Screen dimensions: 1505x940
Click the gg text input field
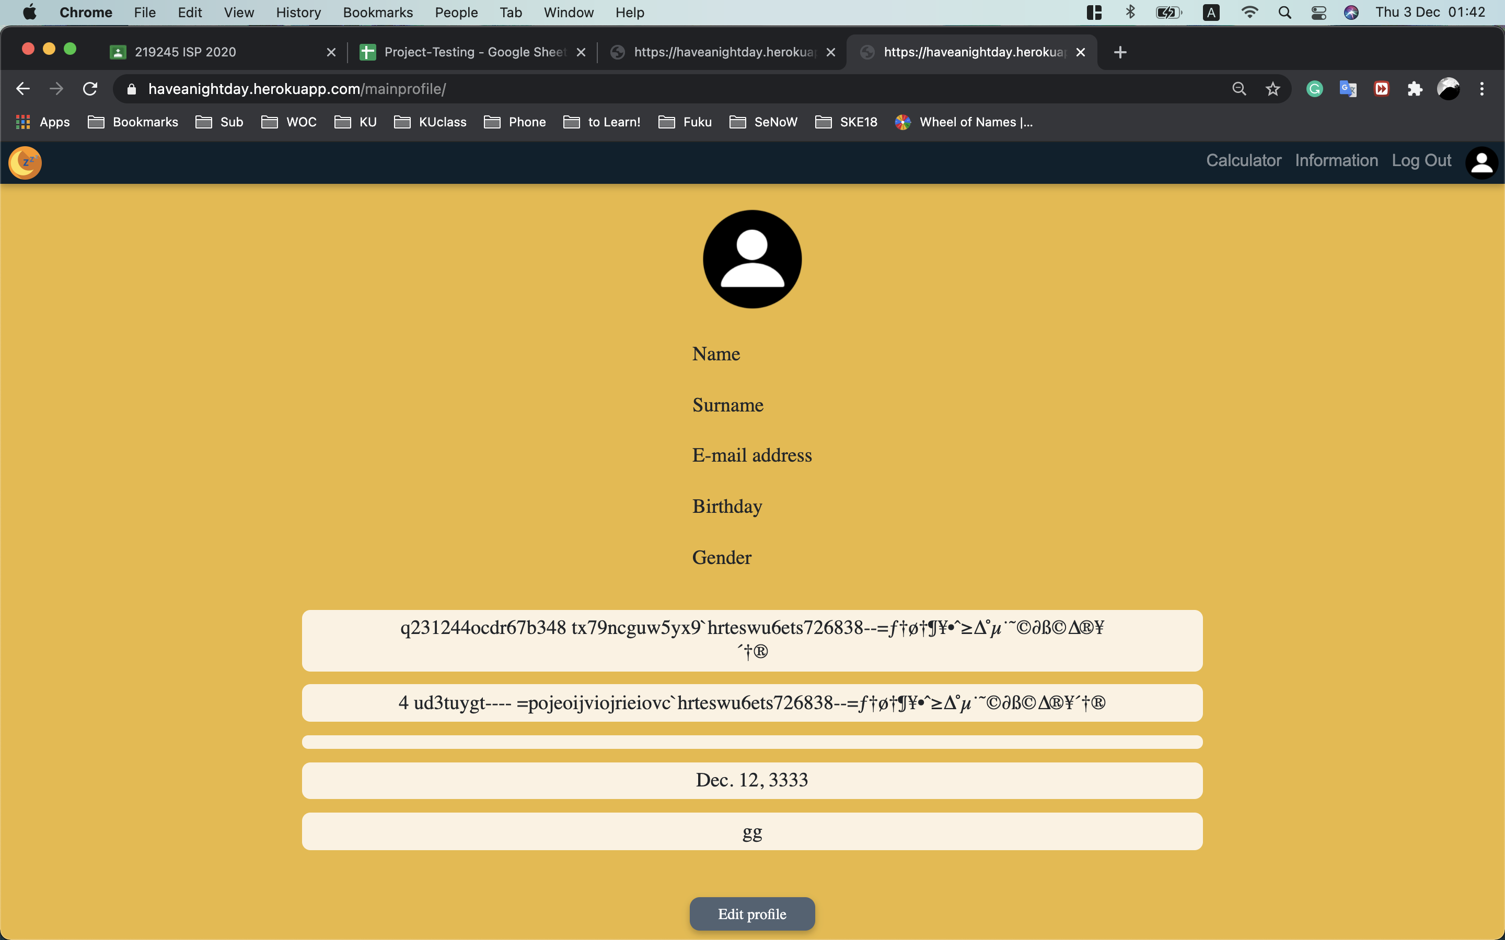click(751, 832)
